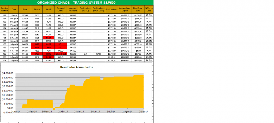Select the 'Sinal B' header cell

(x=48, y=9)
